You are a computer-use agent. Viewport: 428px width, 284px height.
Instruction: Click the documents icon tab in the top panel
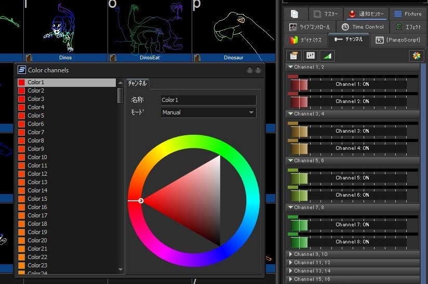point(295,14)
